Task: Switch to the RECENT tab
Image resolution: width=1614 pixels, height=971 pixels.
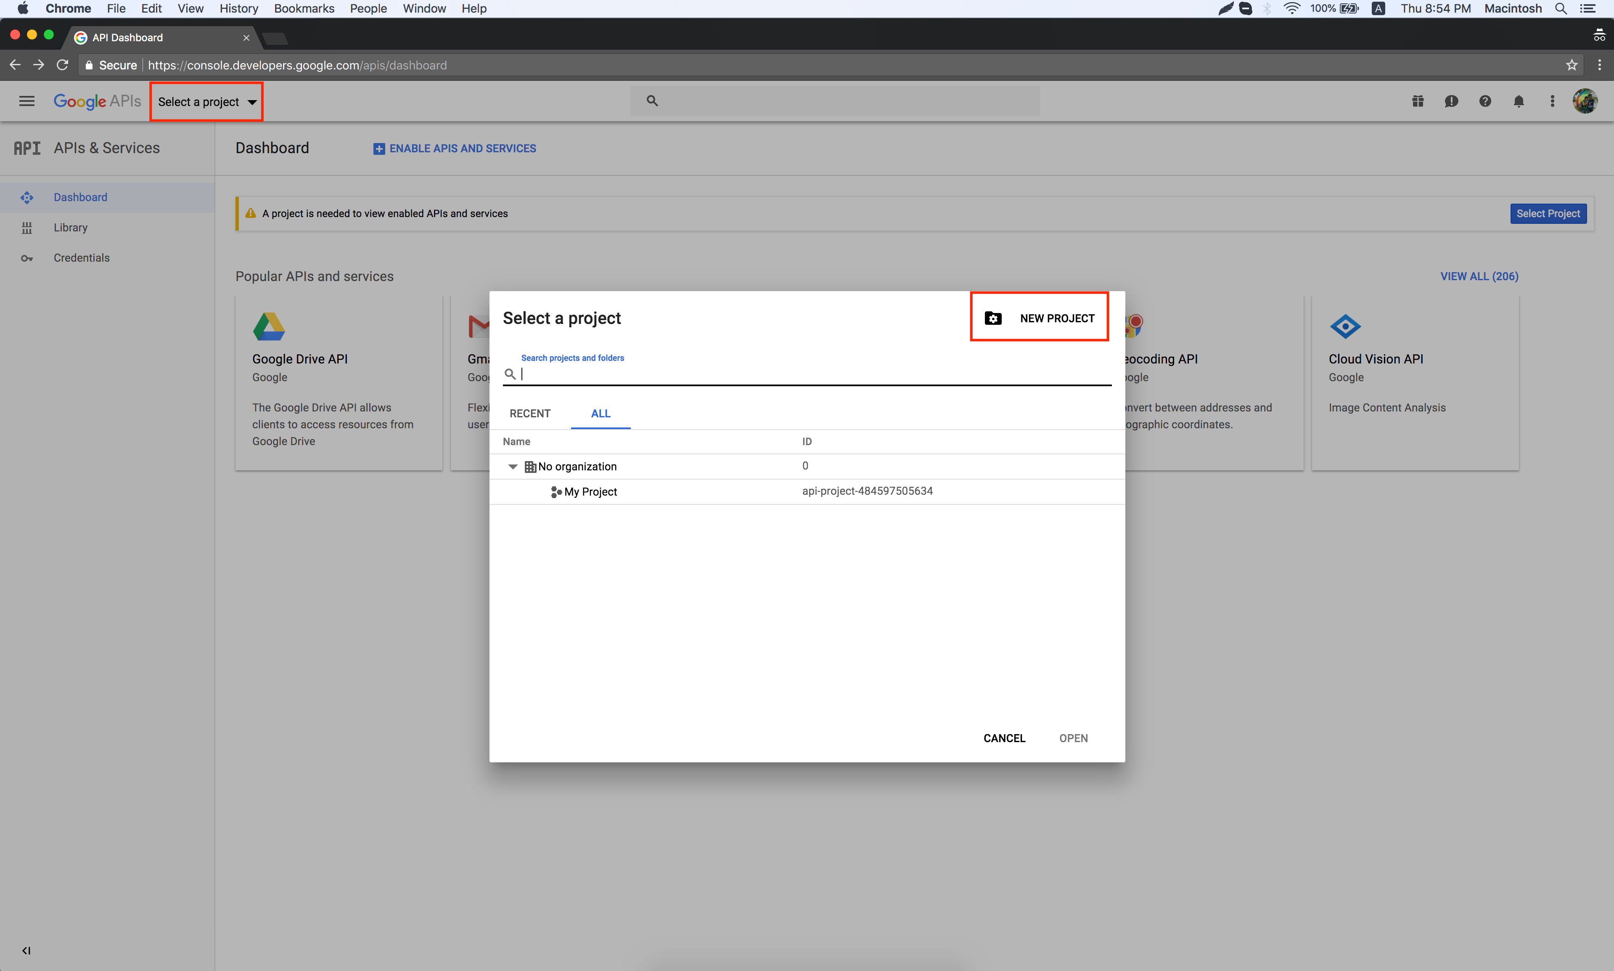Action: (530, 414)
